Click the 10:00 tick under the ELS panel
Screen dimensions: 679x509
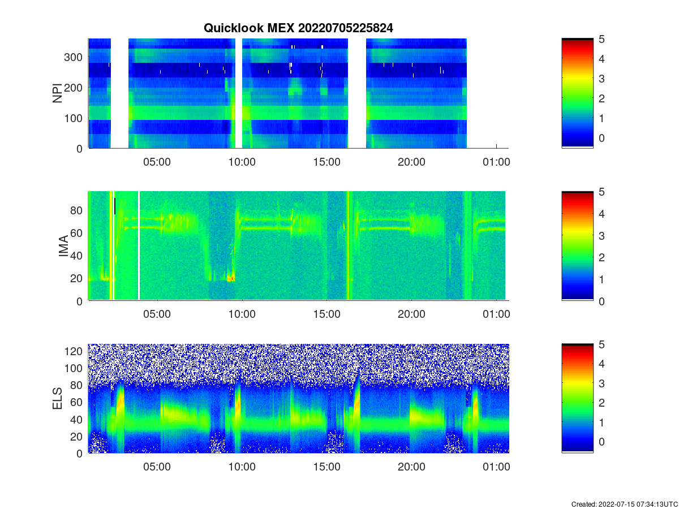tap(242, 467)
